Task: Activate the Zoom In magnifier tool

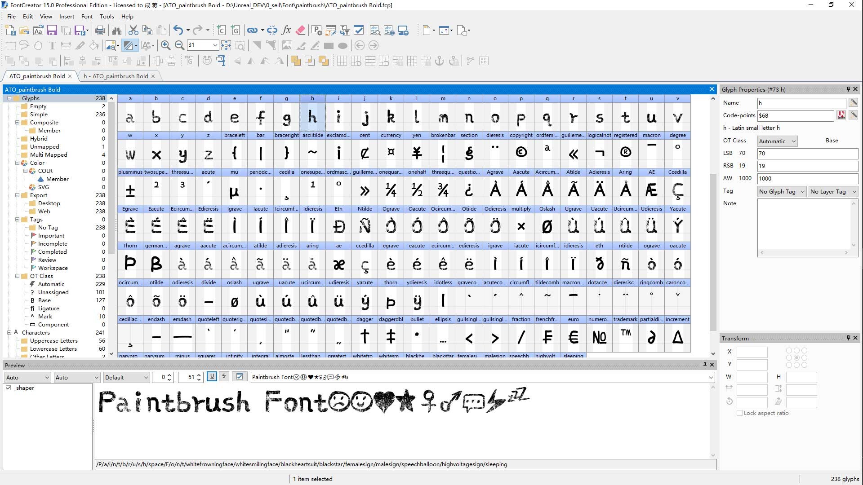Action: point(165,45)
